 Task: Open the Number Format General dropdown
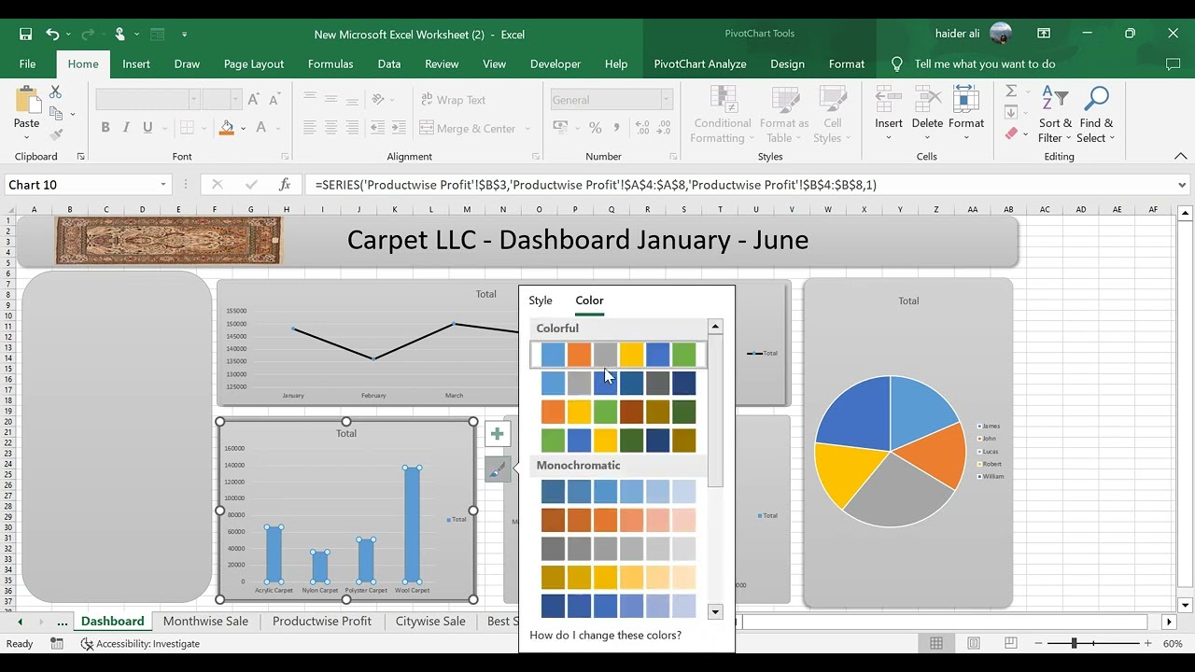point(667,100)
